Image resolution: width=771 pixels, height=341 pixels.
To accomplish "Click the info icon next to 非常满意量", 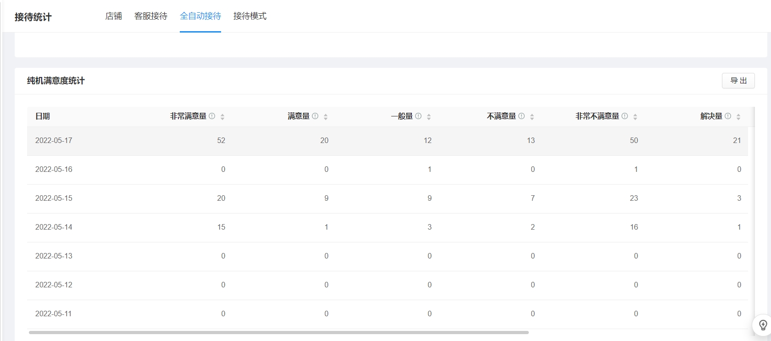I will click(212, 116).
